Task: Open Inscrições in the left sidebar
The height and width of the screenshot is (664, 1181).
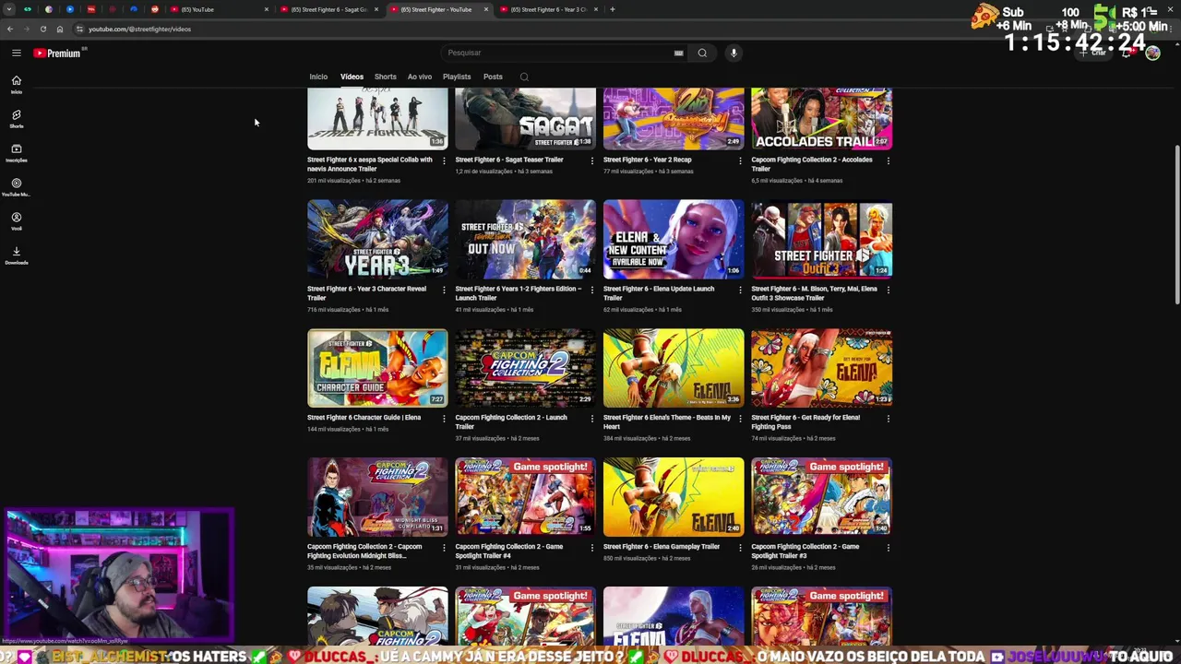Action: [x=17, y=153]
